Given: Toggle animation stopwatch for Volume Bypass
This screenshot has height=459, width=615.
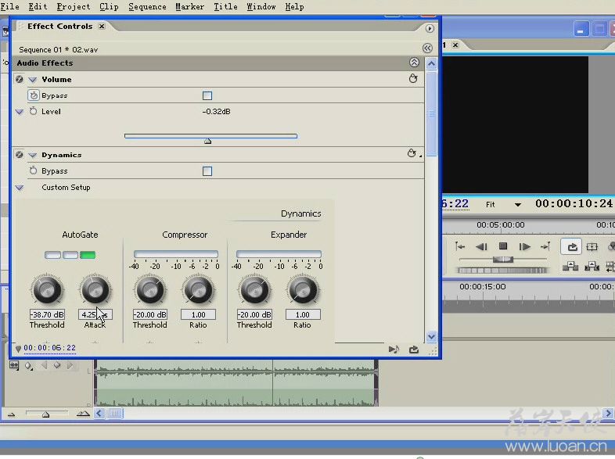Looking at the screenshot, I should tap(34, 95).
